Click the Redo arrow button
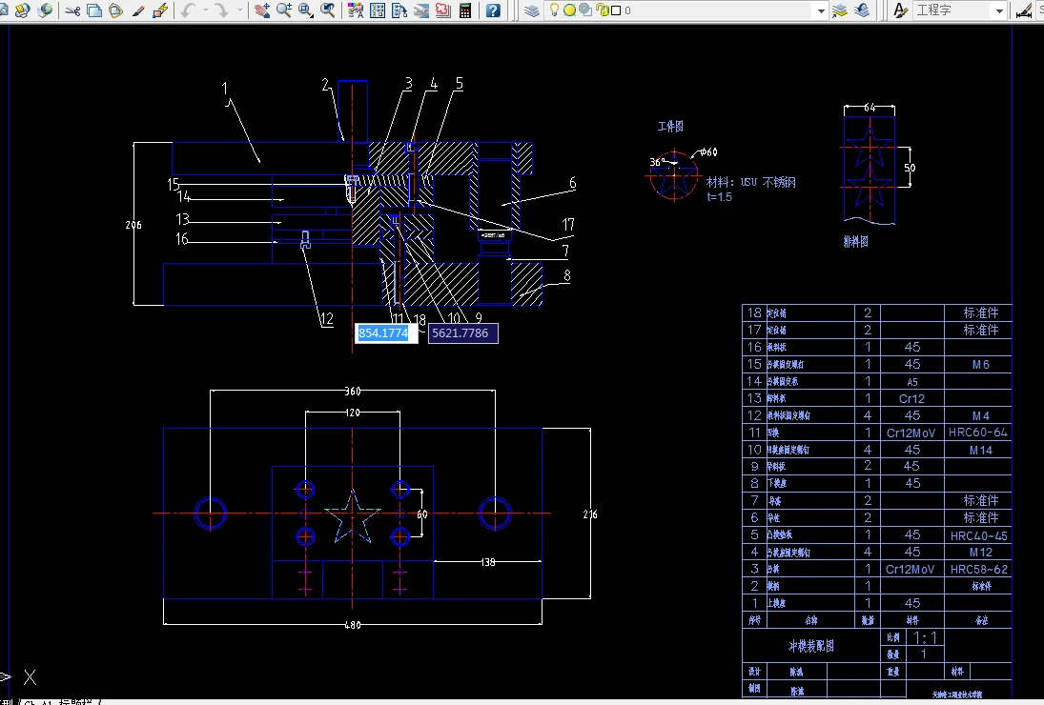This screenshot has width=1044, height=705. coord(221,11)
